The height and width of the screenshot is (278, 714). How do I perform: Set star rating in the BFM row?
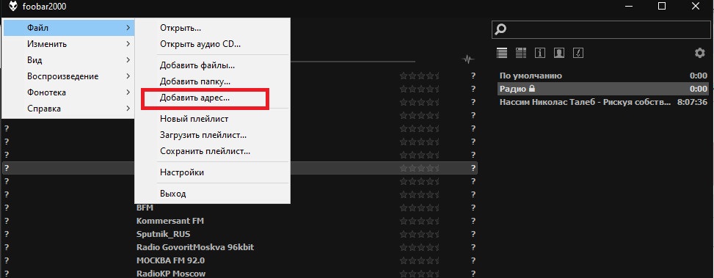point(420,208)
